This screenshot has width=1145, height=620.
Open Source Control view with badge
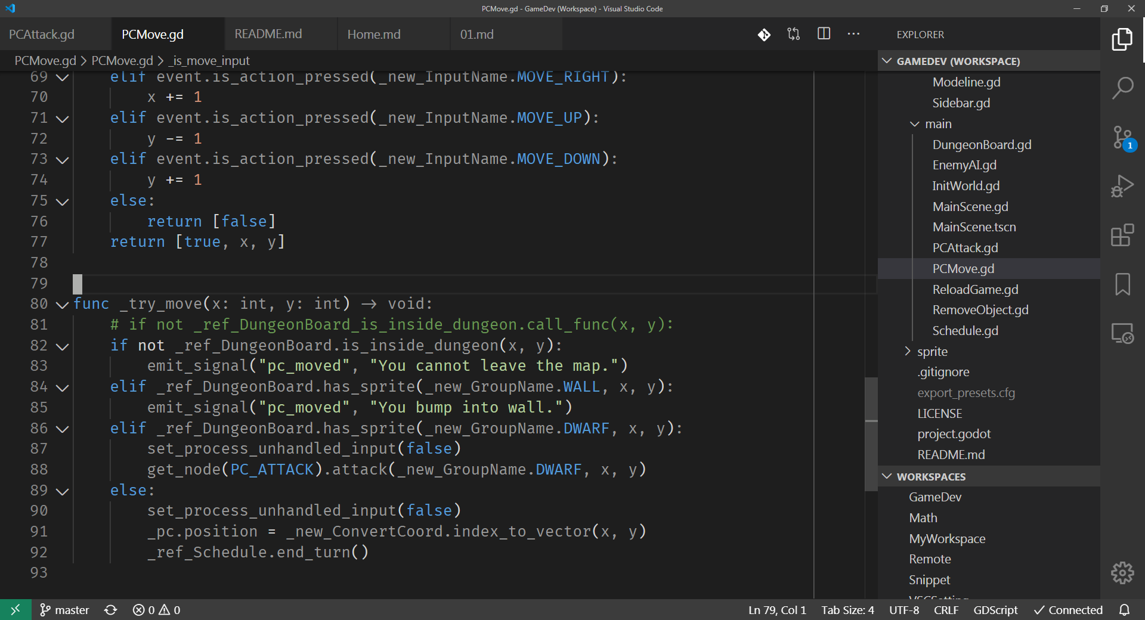coord(1124,138)
